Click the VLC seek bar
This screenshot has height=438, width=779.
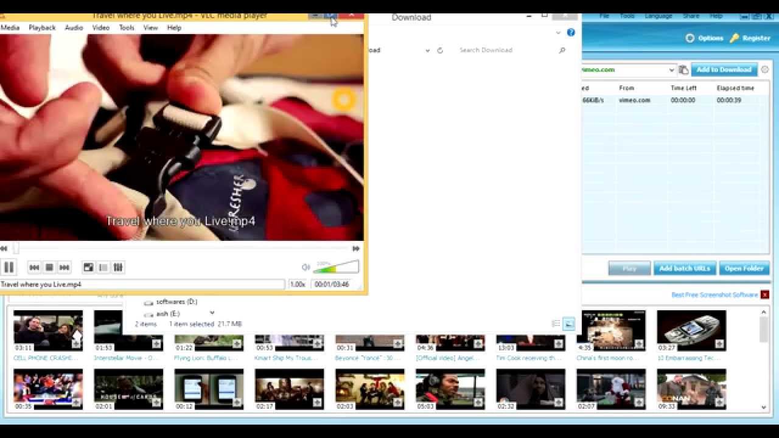coord(181,248)
